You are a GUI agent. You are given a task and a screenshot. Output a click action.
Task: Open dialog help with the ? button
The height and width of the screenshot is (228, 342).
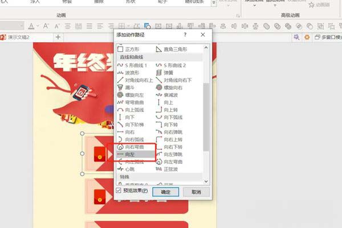coord(185,35)
